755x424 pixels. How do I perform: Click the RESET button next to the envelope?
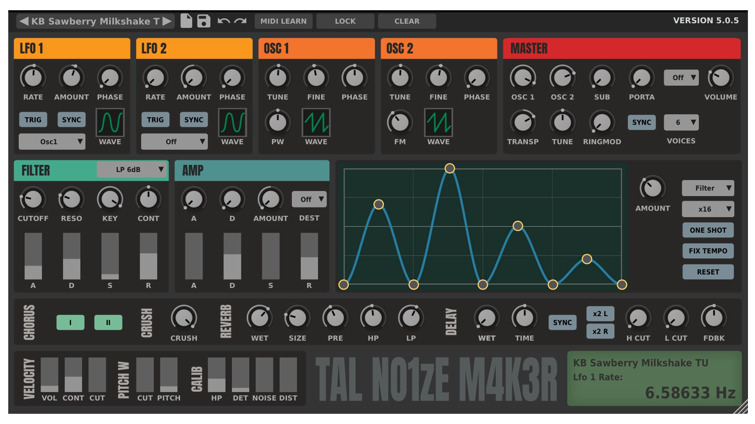[708, 271]
